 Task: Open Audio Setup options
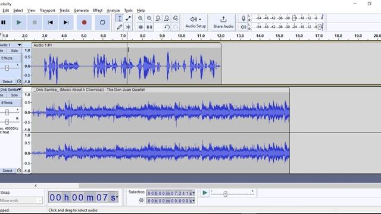pyautogui.click(x=196, y=23)
